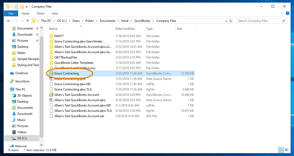Viewport: 294px width, 156px height.
Task: Click New folder icon in title bar
Action: [x=22, y=7]
